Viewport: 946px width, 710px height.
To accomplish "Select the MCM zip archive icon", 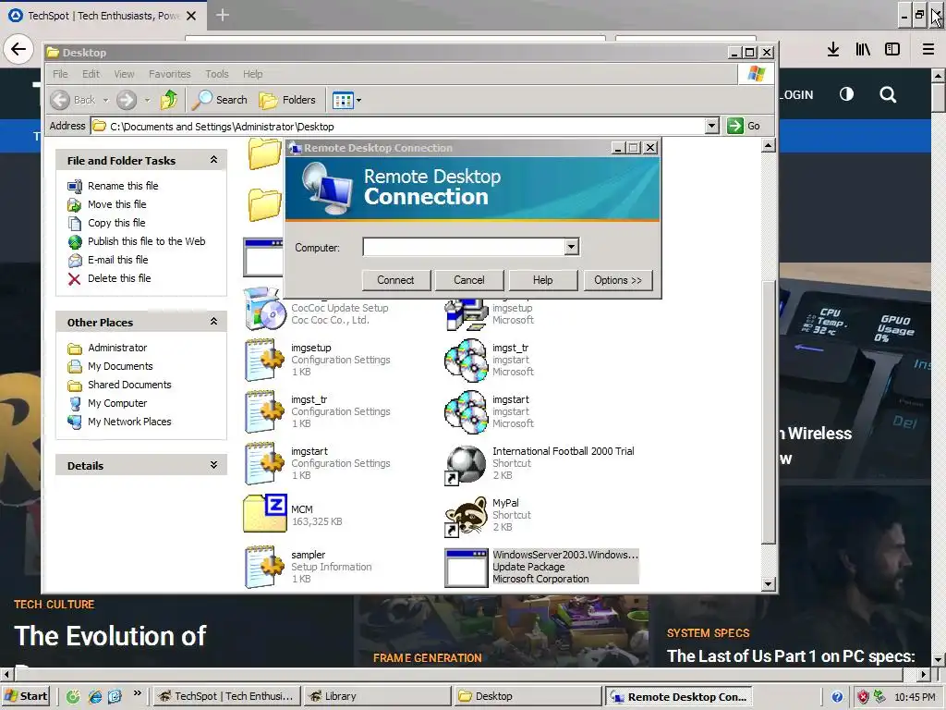I will coord(265,514).
